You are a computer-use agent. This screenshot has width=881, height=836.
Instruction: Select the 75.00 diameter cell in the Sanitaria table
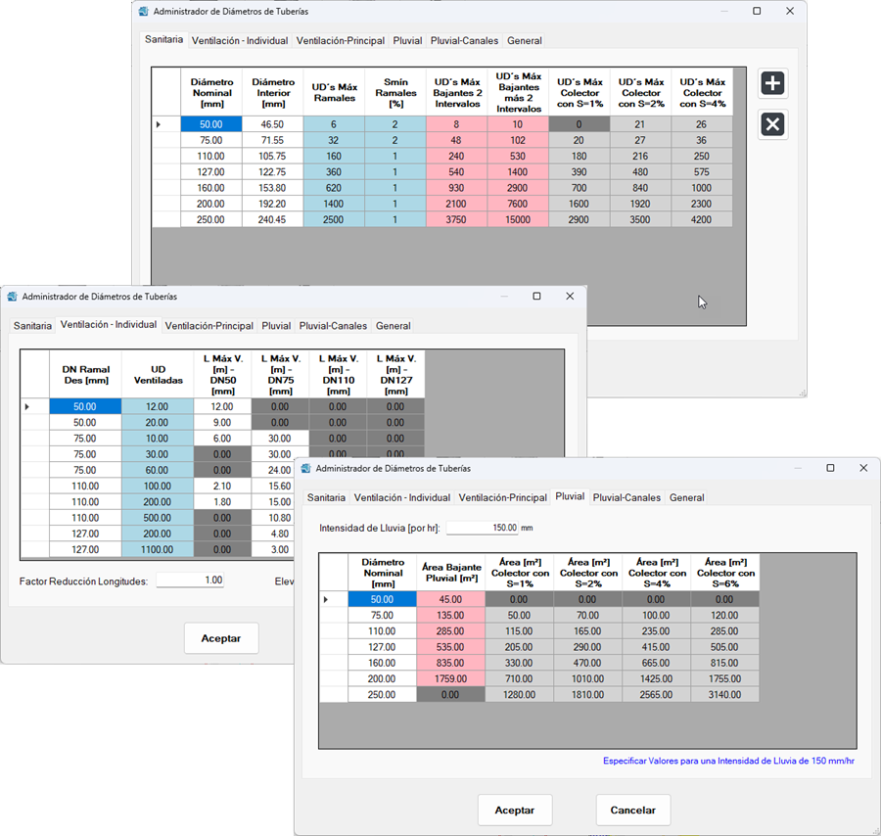point(211,139)
